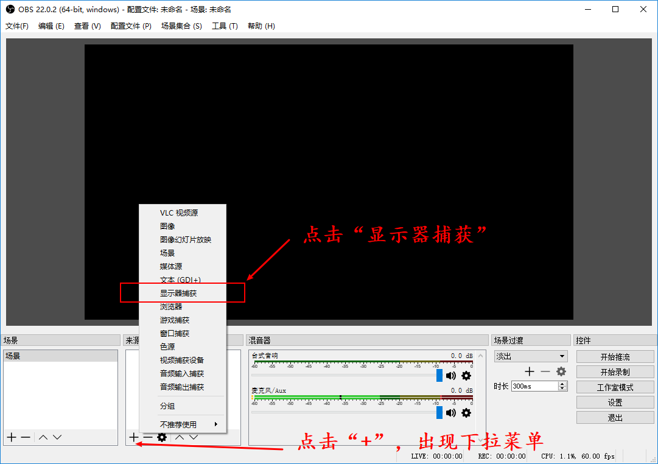This screenshot has height=464, width=658.
Task: Choose 图像幻灯片放映 from the source menu
Action: click(x=183, y=240)
